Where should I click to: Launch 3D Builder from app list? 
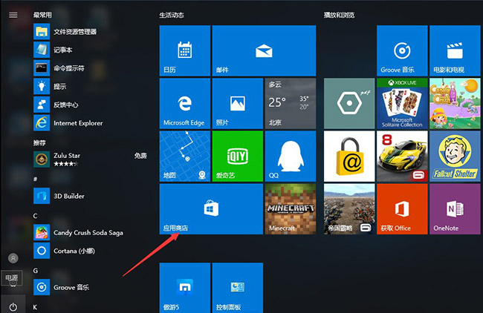(x=59, y=196)
